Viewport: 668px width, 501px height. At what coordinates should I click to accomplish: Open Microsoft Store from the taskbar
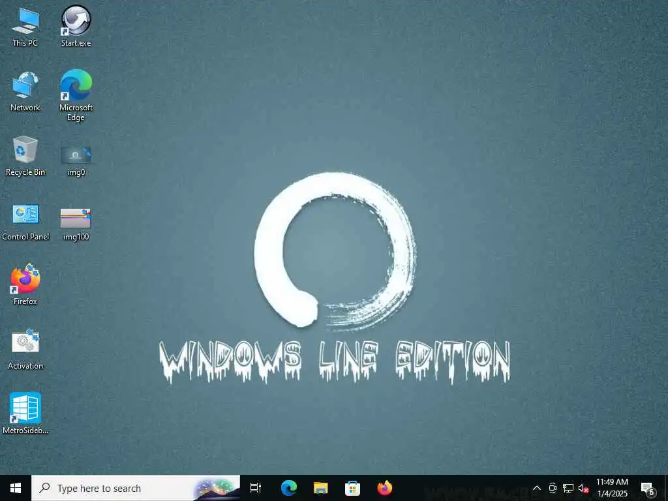click(353, 488)
